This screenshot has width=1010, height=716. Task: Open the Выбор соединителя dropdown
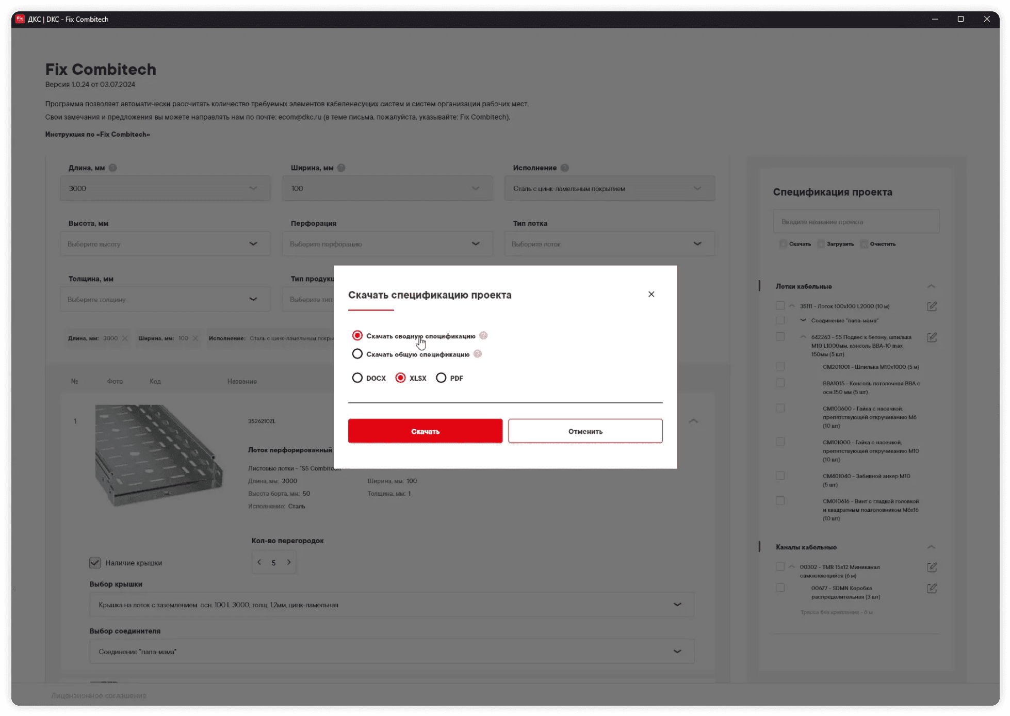click(391, 652)
